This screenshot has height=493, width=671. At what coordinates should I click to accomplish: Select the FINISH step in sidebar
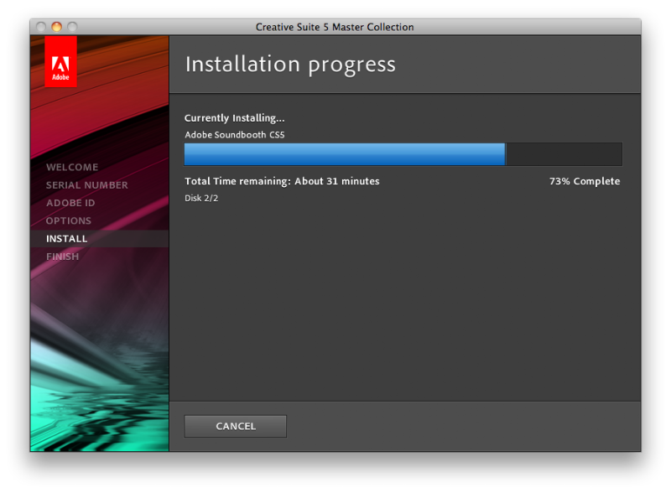pos(62,257)
